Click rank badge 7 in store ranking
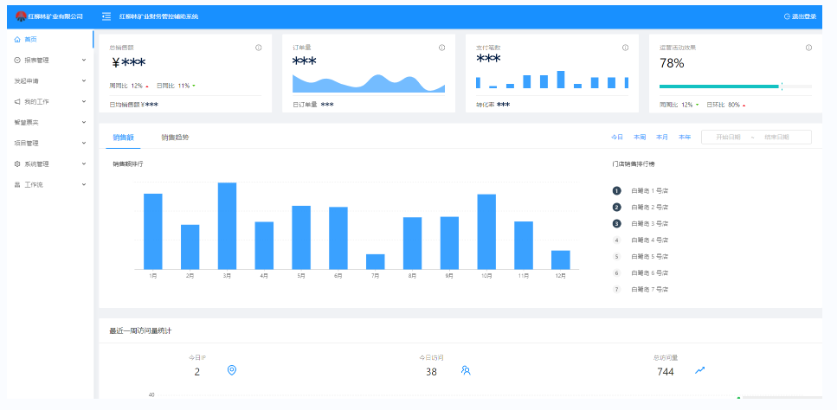 (x=617, y=290)
